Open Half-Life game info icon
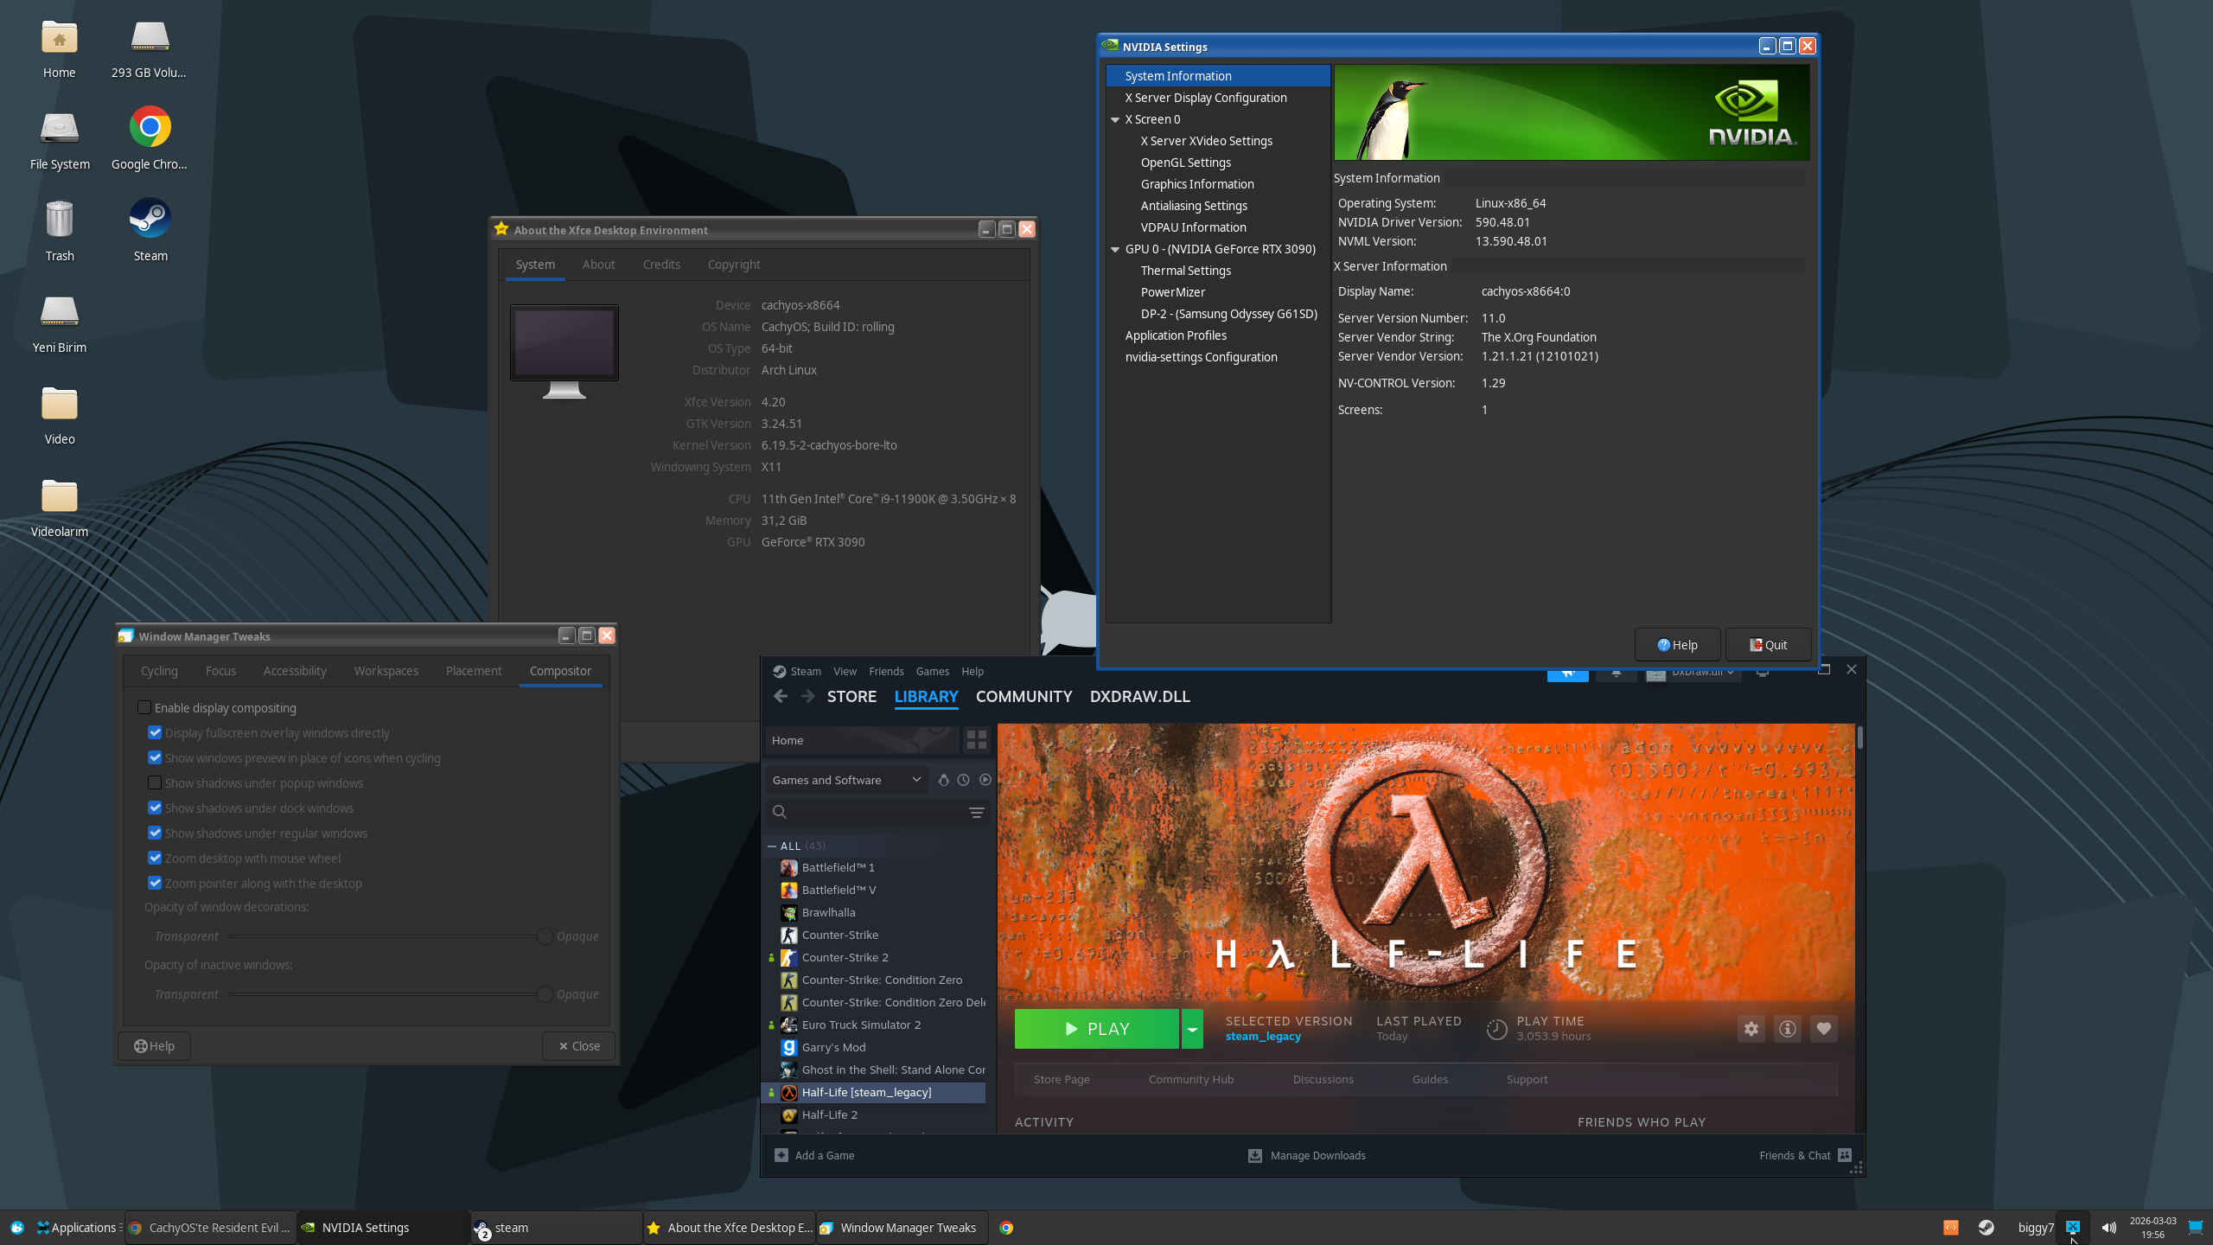Screen dimensions: 2213x1245 tap(1788, 1029)
